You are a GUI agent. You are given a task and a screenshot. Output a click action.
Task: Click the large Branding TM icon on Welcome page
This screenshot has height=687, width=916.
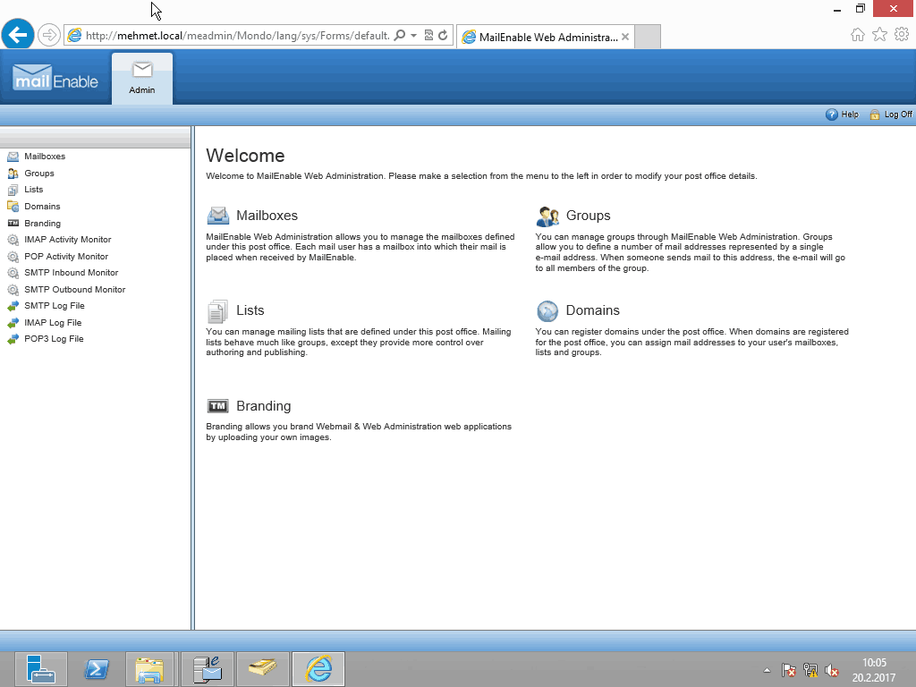coord(218,406)
